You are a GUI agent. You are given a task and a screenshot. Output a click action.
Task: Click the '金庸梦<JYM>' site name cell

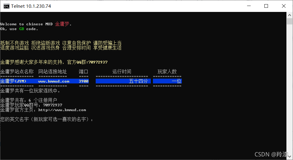point(13,81)
